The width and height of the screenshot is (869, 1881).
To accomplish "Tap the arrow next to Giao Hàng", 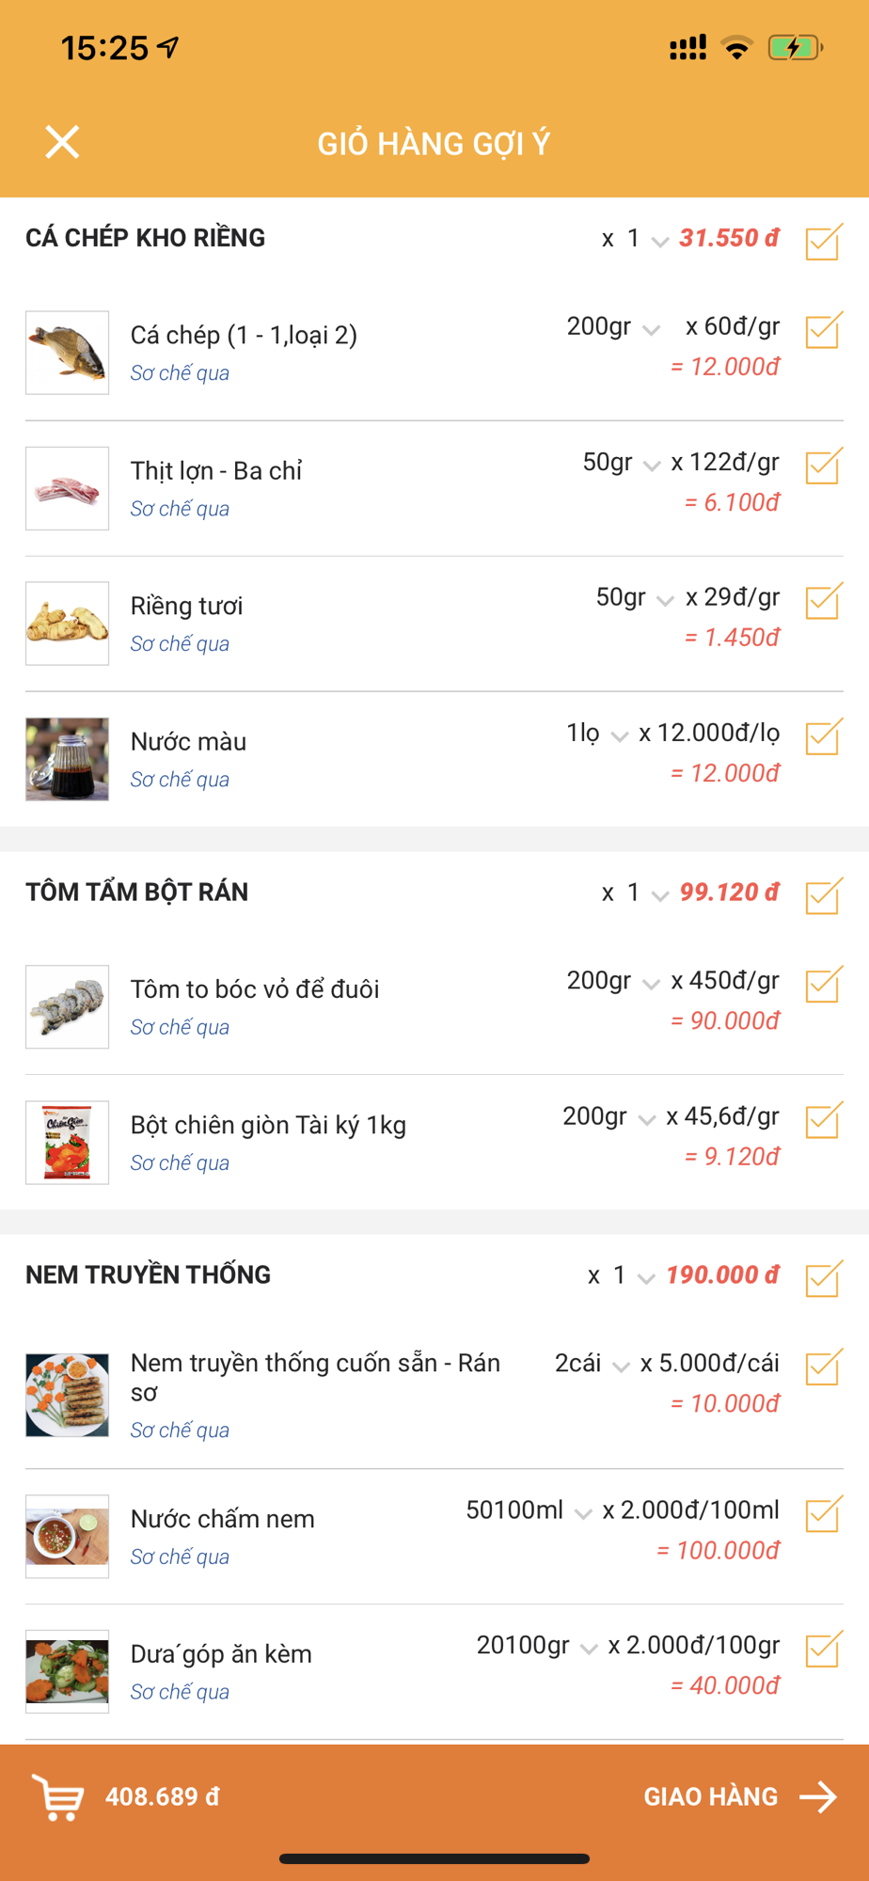I will click(x=817, y=1796).
